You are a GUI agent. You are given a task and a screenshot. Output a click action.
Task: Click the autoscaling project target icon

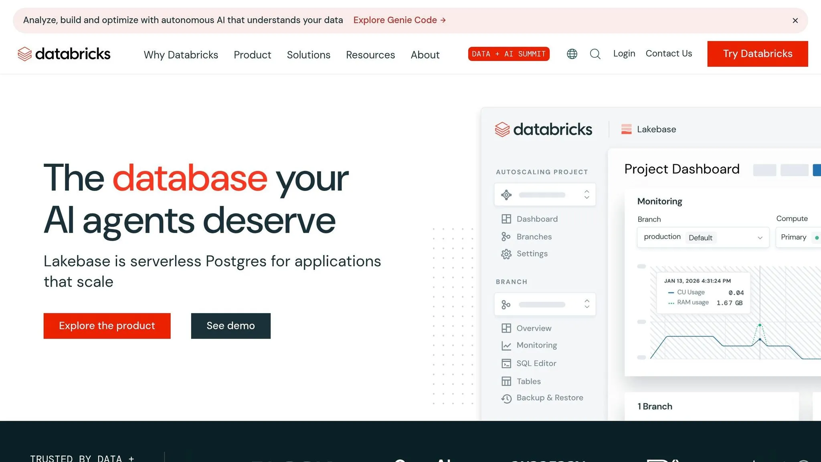tap(506, 195)
